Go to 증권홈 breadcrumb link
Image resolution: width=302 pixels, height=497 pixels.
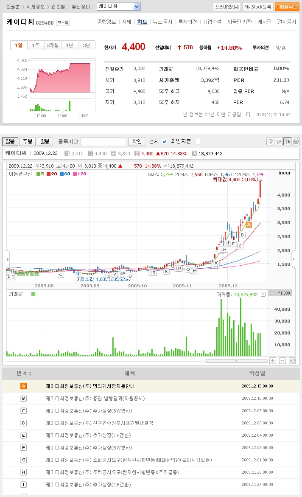click(x=13, y=7)
